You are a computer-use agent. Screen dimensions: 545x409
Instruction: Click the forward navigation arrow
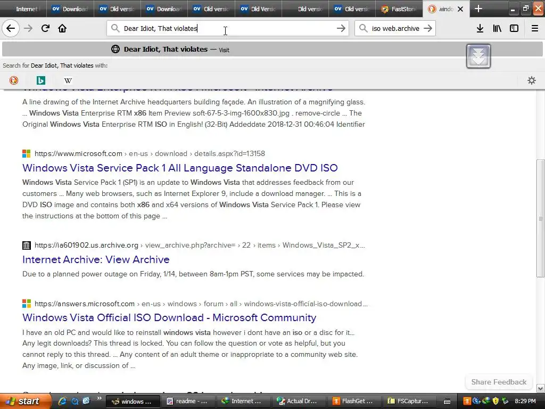(28, 28)
